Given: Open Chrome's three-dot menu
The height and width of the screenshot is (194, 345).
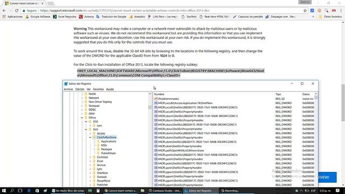Looking at the screenshot, I should coord(341,11).
